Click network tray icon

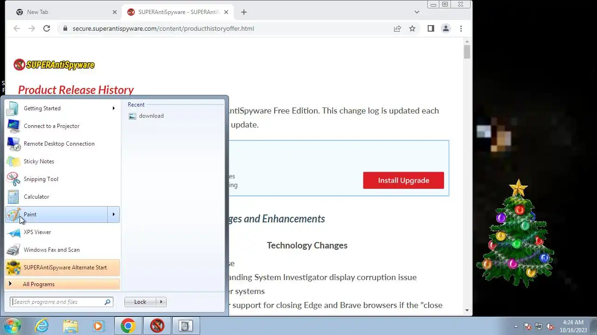click(x=539, y=326)
